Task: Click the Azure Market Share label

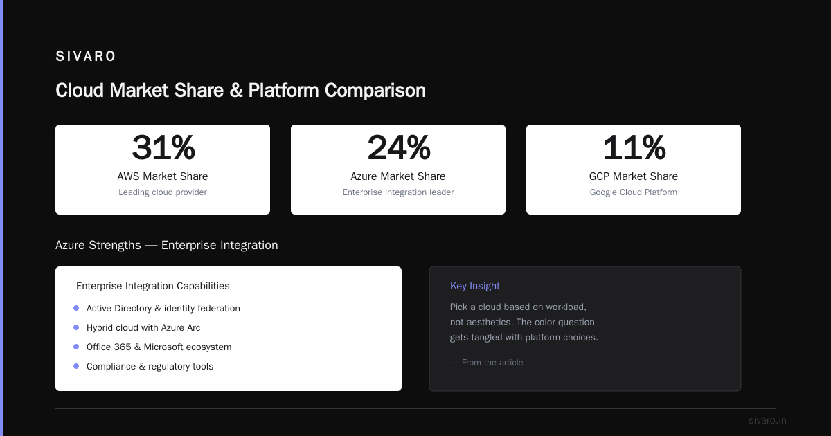Action: (398, 176)
